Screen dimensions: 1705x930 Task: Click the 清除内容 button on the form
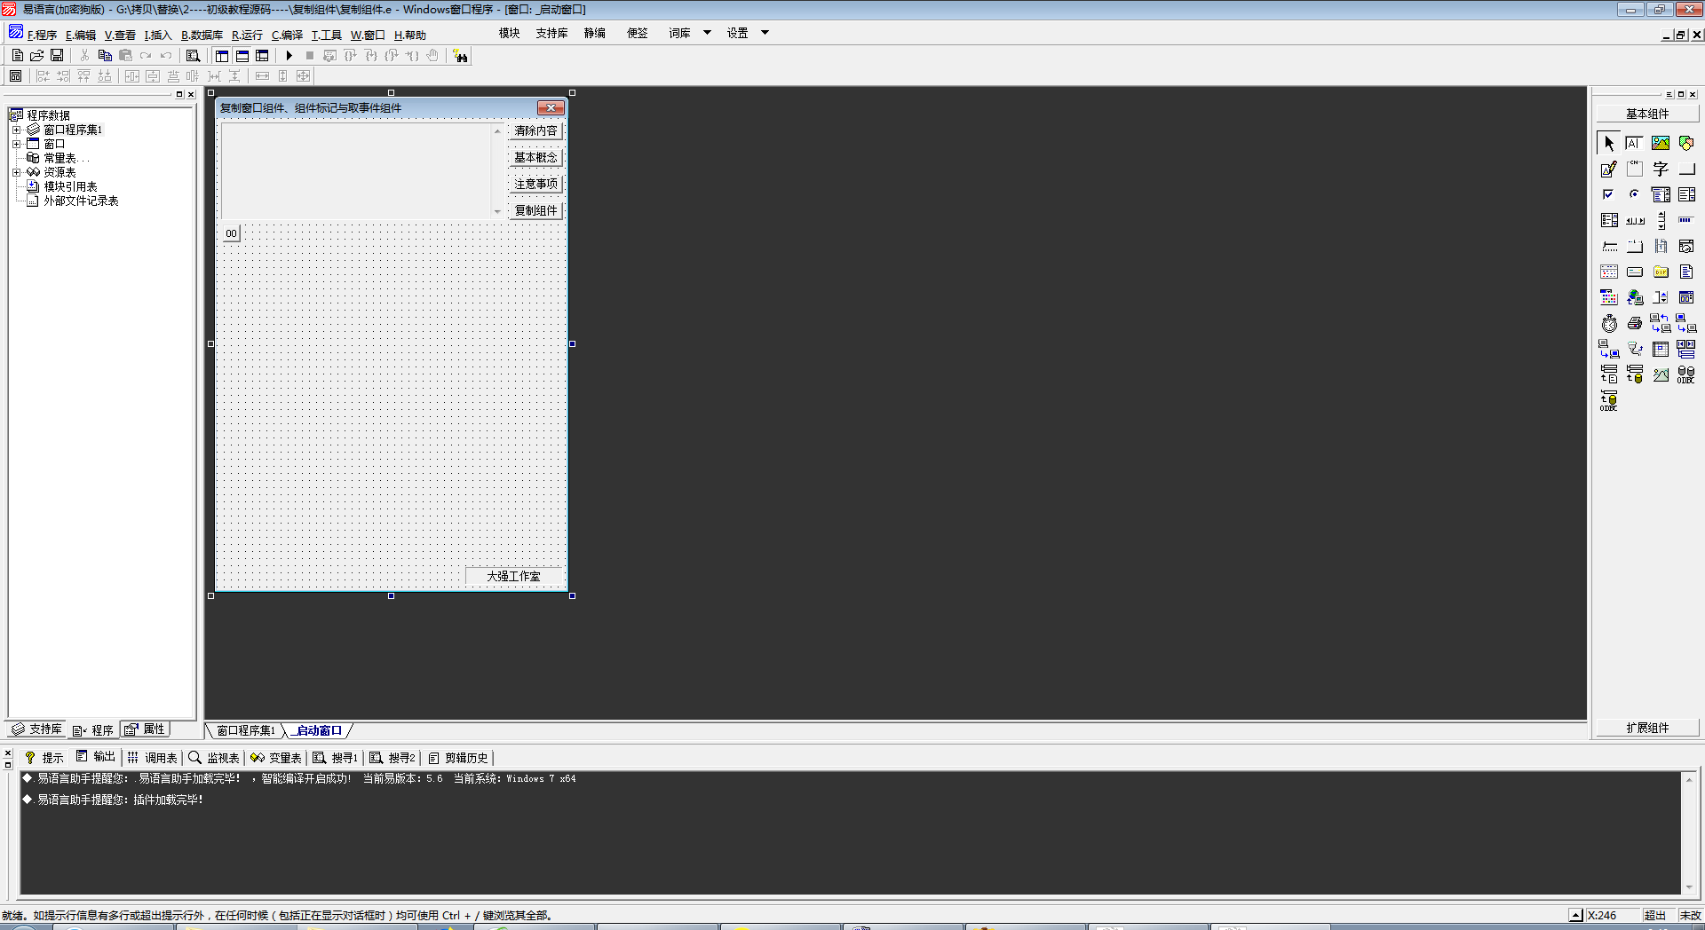pos(535,130)
